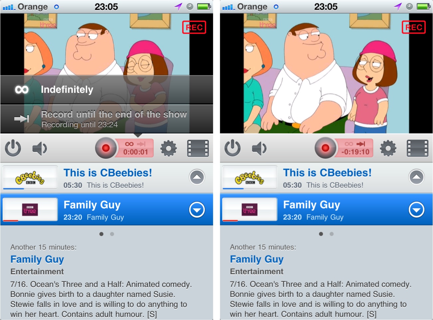
Task: Open settings gear in left screen
Action: [x=169, y=149]
